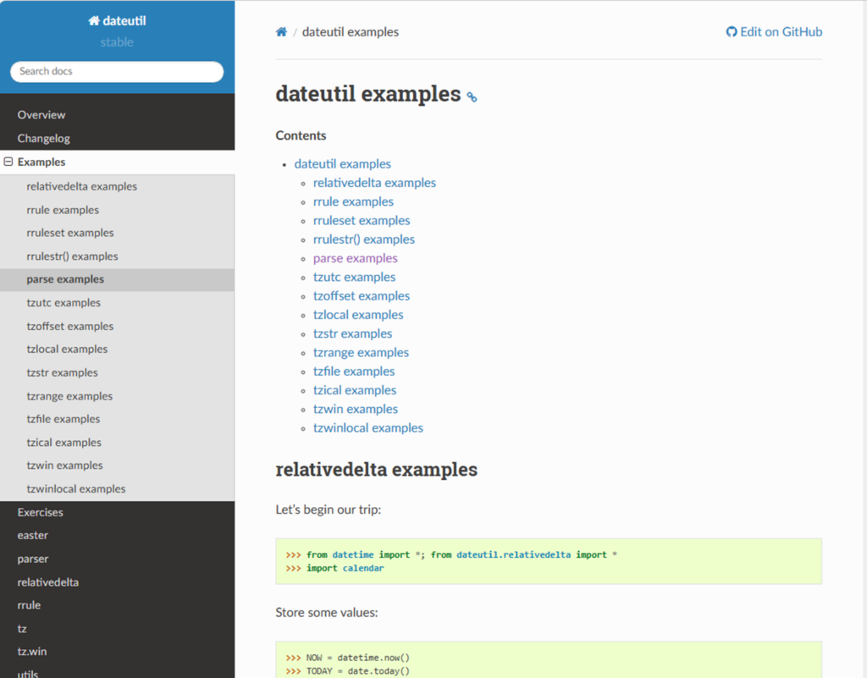
Task: Click tzoffset examples link in Contents list
Action: pos(361,295)
